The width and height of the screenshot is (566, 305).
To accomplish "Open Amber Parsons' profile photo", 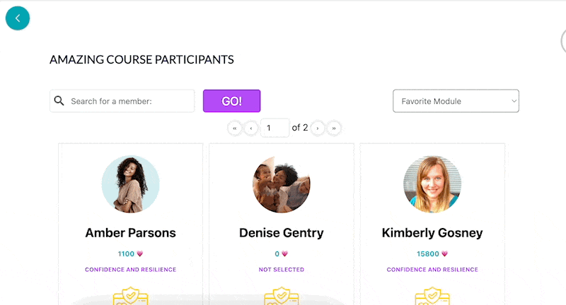I will click(131, 184).
